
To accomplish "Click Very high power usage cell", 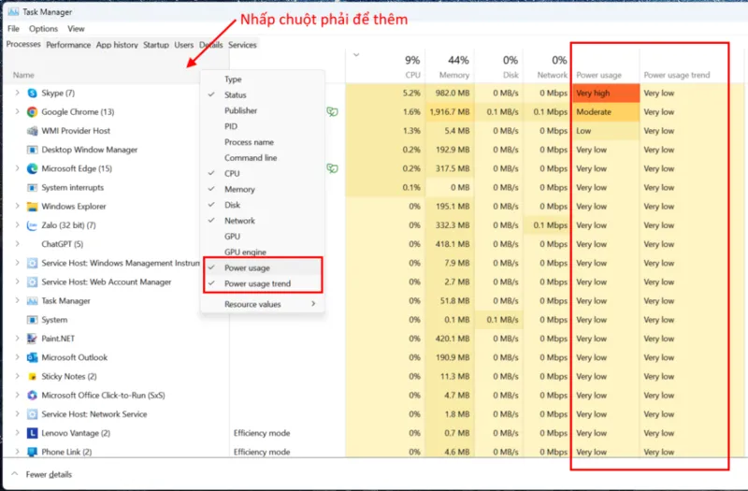I will 605,93.
